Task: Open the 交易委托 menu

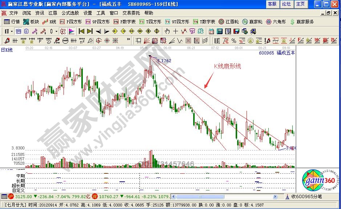Action: point(131,13)
